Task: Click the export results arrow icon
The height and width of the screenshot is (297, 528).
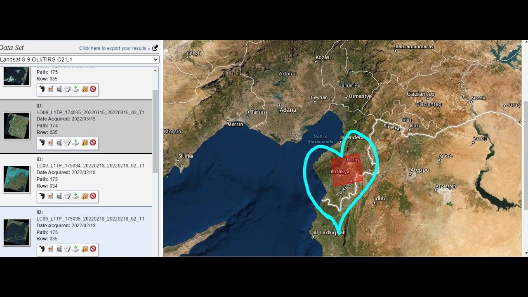Action: click(155, 48)
